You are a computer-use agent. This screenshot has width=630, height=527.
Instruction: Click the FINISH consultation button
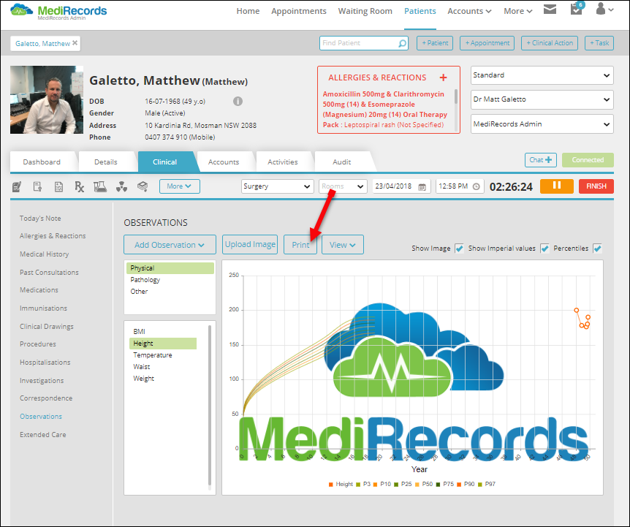[x=596, y=186]
